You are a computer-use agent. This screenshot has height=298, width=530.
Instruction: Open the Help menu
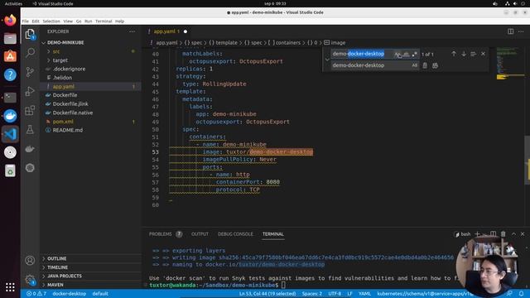(x=119, y=21)
